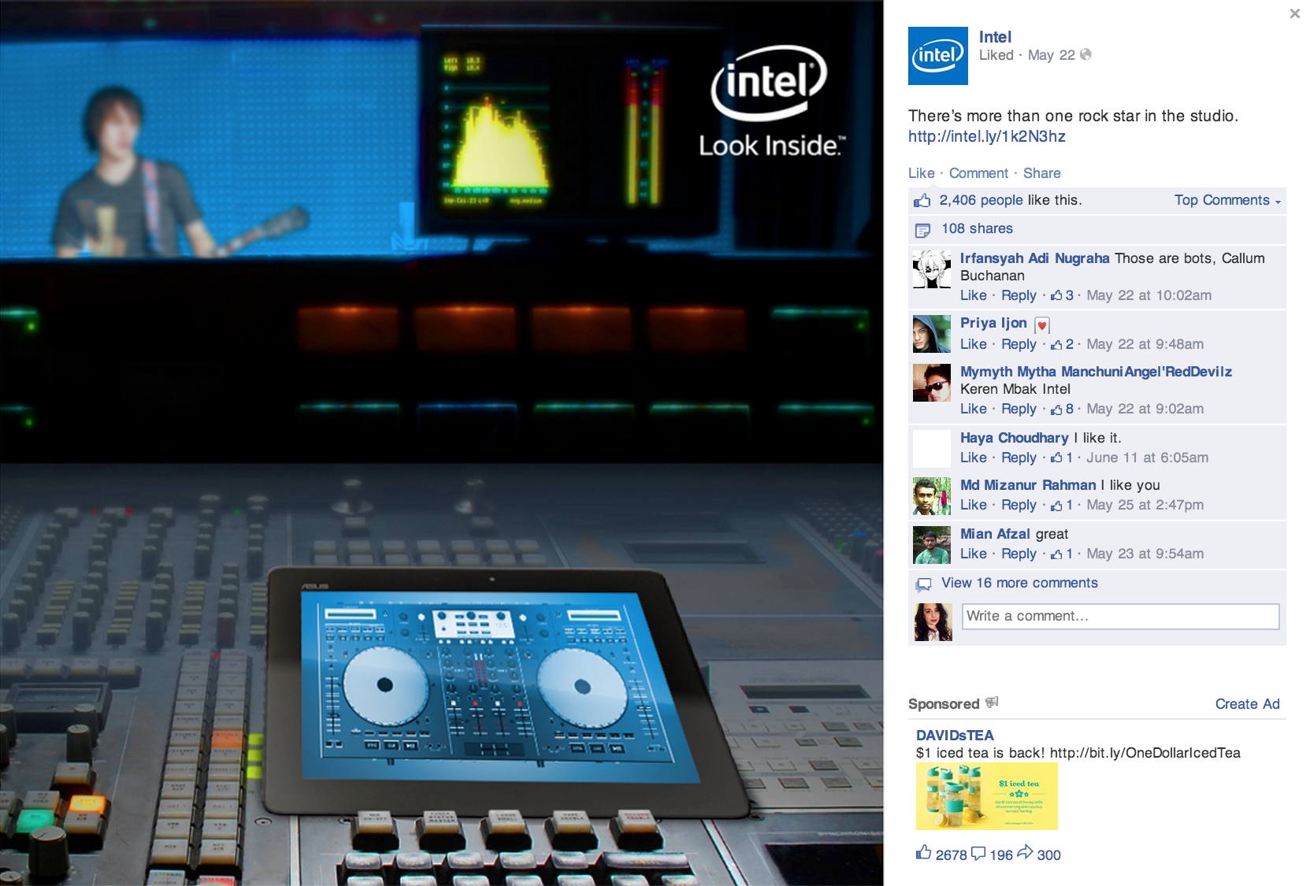Open the Create Ad link
The width and height of the screenshot is (1310, 886).
[x=1247, y=704]
